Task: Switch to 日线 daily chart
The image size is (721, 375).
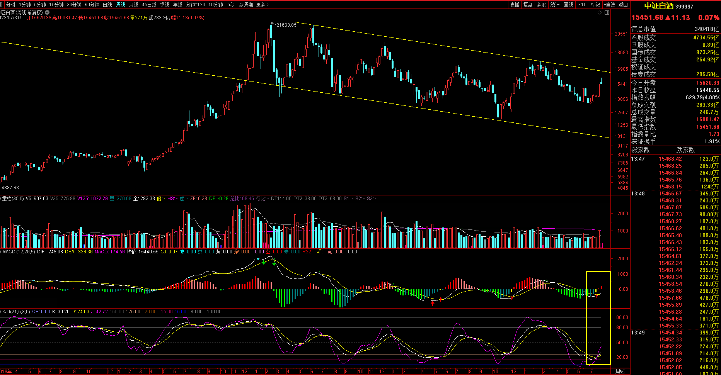Action: click(x=107, y=5)
